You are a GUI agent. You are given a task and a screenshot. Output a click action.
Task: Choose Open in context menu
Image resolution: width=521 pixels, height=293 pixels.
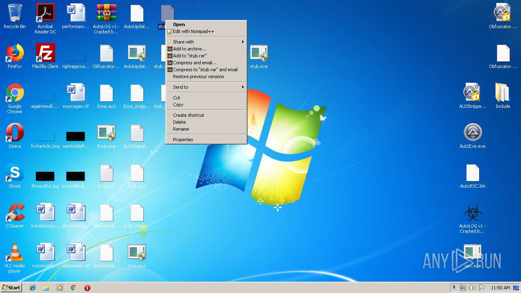tap(206, 24)
